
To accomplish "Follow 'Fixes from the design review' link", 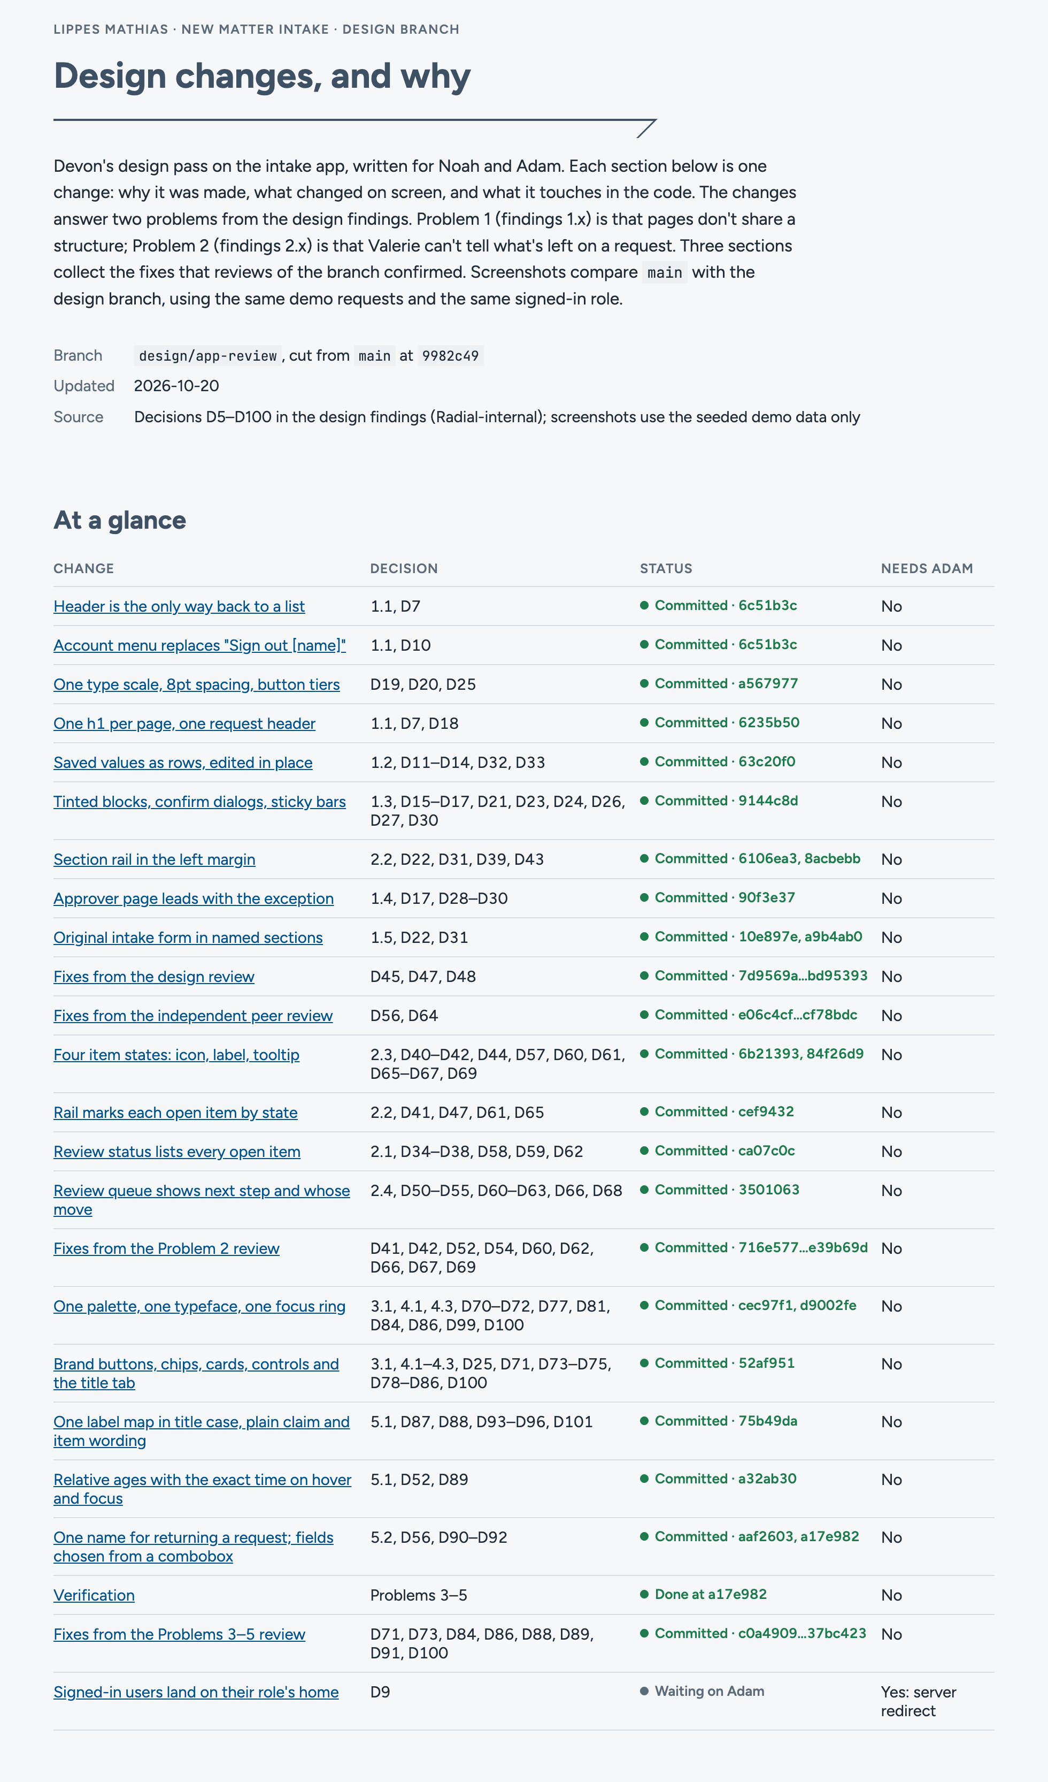I will point(153,977).
